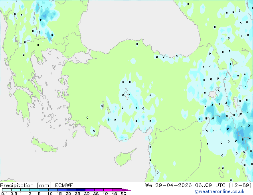Pick the magenta swatch between 40 and 45

click(108, 190)
